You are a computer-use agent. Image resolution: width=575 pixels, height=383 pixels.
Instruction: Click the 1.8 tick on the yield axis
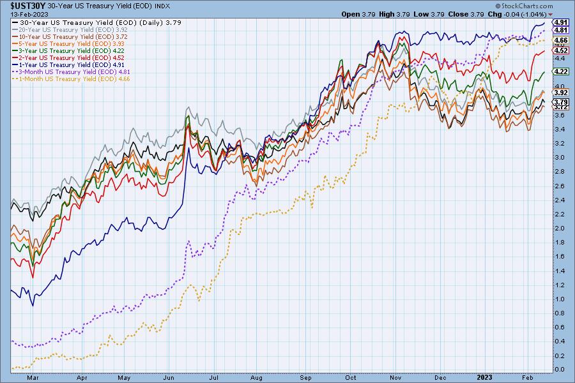(560, 243)
